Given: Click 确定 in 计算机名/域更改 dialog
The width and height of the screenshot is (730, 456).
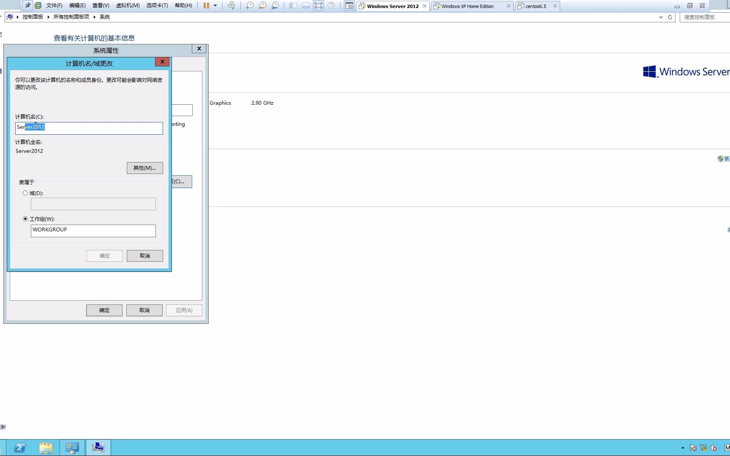Looking at the screenshot, I should [105, 256].
